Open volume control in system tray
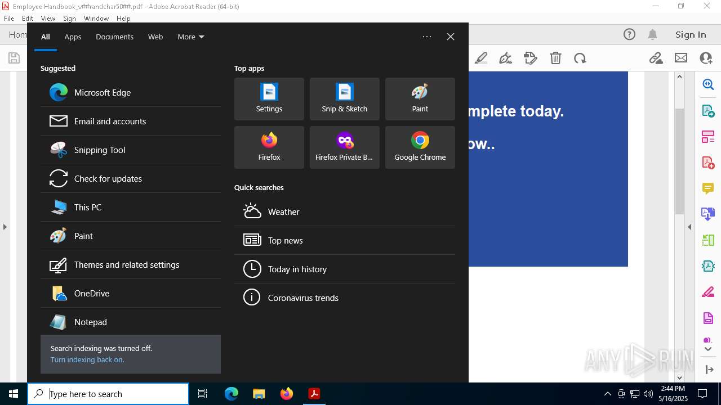Viewport: 721px width, 405px height. point(648,394)
